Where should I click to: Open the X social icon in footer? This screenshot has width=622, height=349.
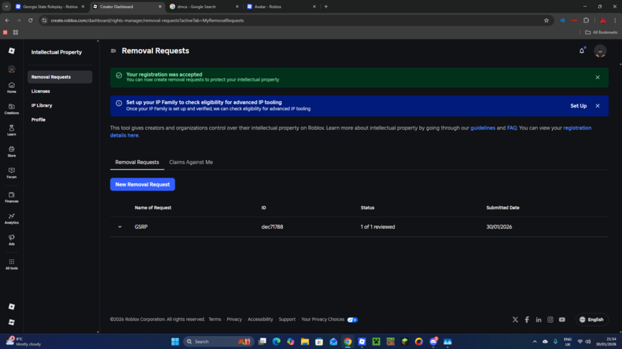point(515,320)
